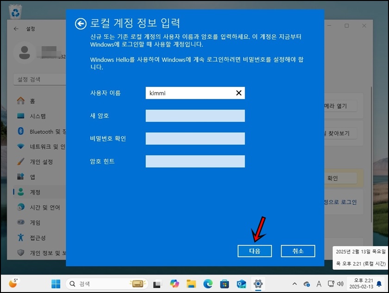389x293 pixels.
Task: Clear the username field with X icon
Action: (238, 93)
